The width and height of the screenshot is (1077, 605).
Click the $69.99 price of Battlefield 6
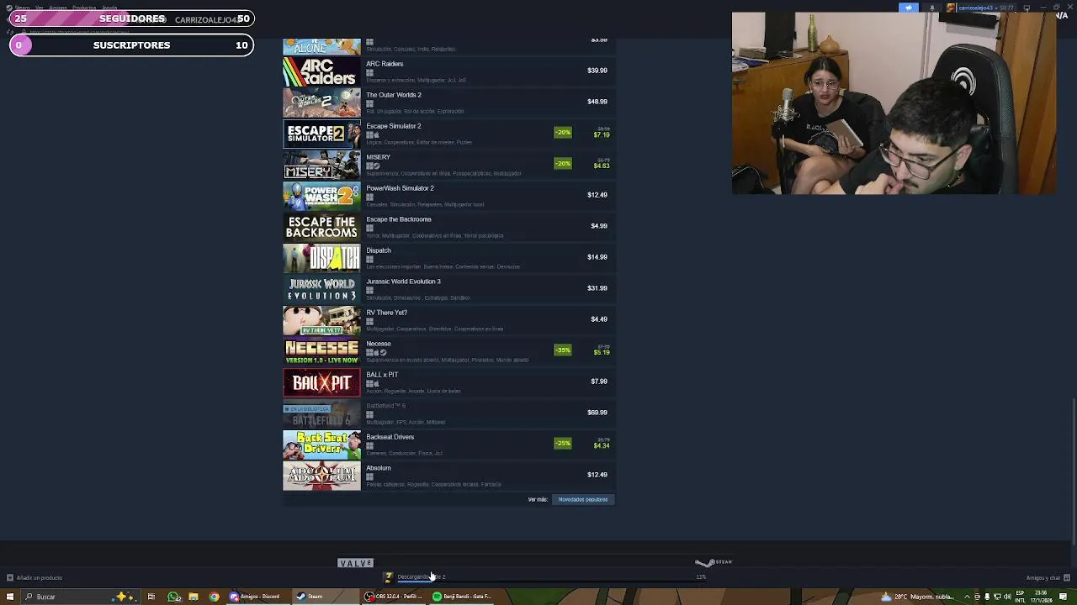597,413
